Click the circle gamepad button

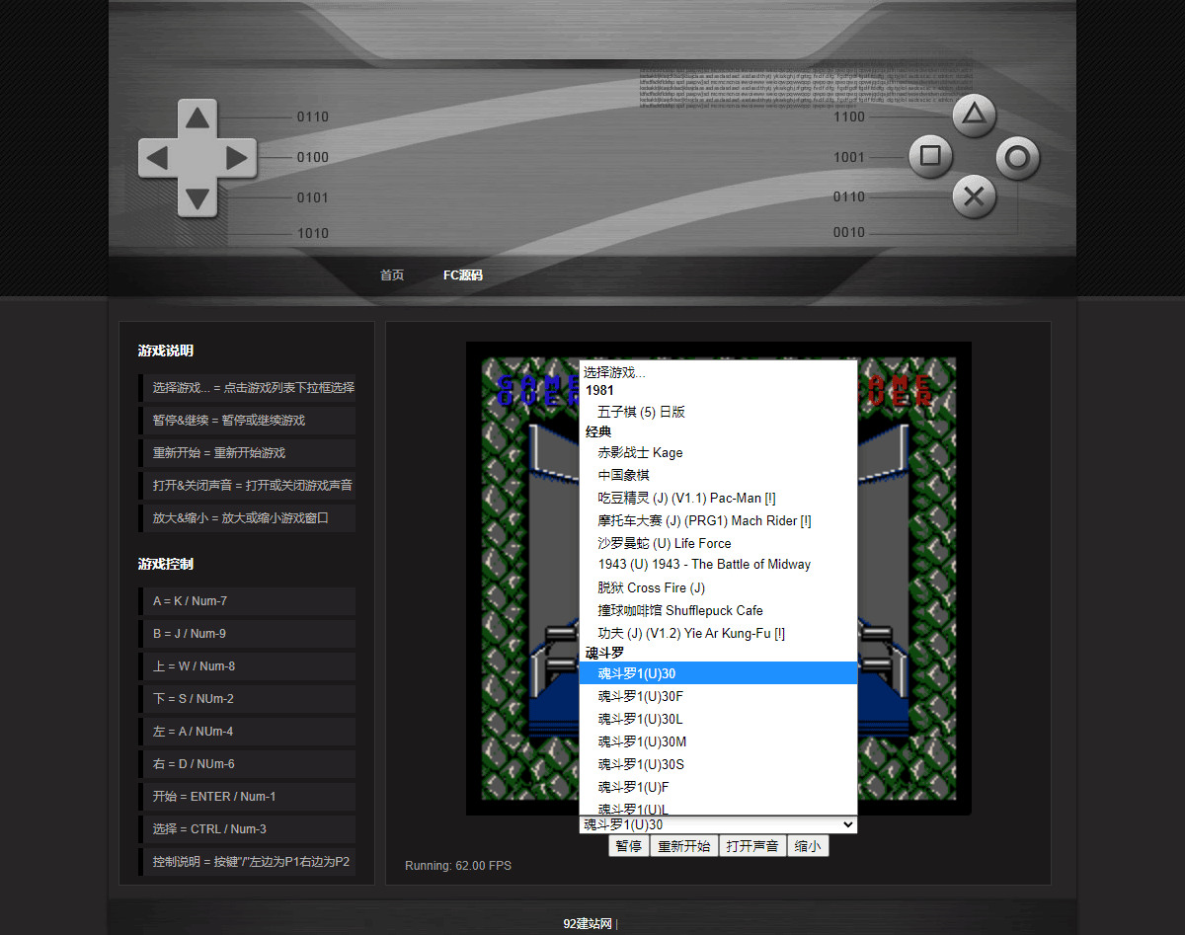(1017, 157)
